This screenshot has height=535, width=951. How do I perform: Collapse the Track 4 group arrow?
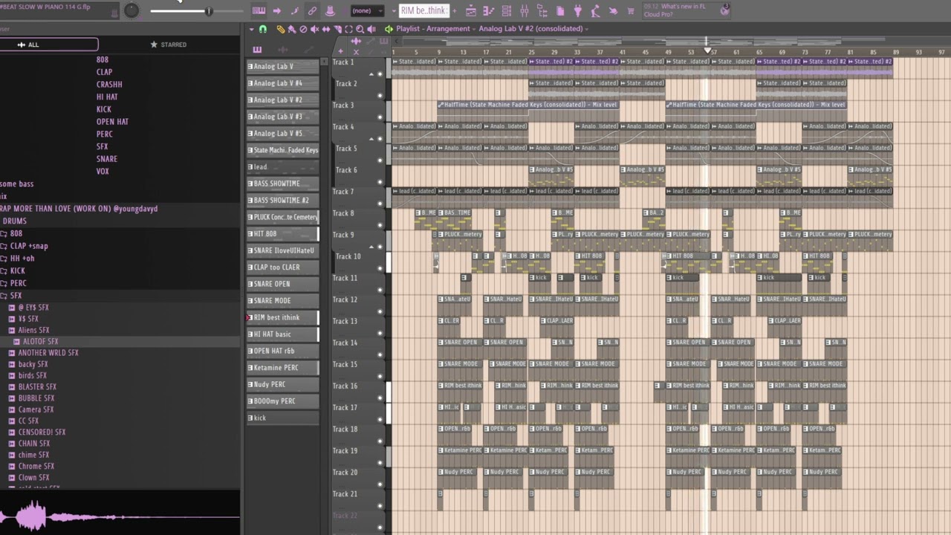(x=371, y=138)
